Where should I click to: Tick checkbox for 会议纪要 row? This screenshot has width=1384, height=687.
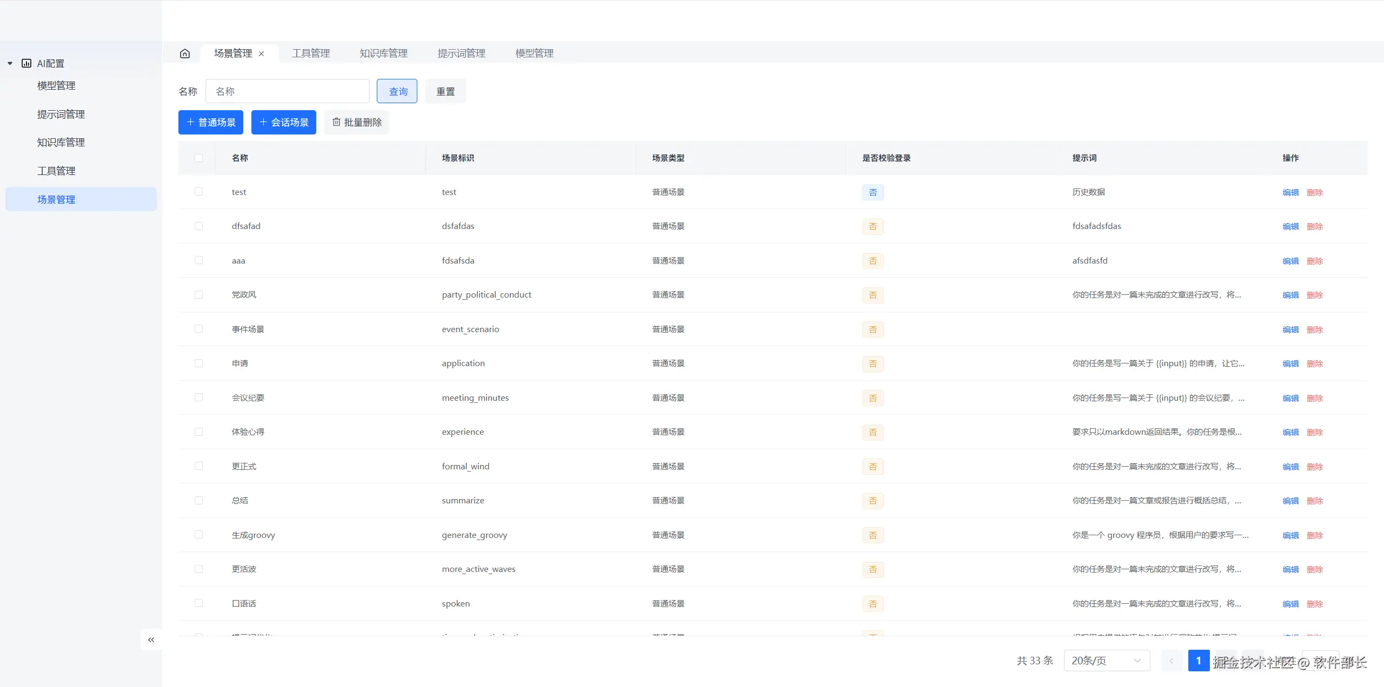pos(198,398)
